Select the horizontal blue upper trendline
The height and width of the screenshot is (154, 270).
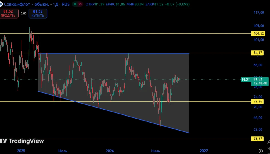pos(114,54)
